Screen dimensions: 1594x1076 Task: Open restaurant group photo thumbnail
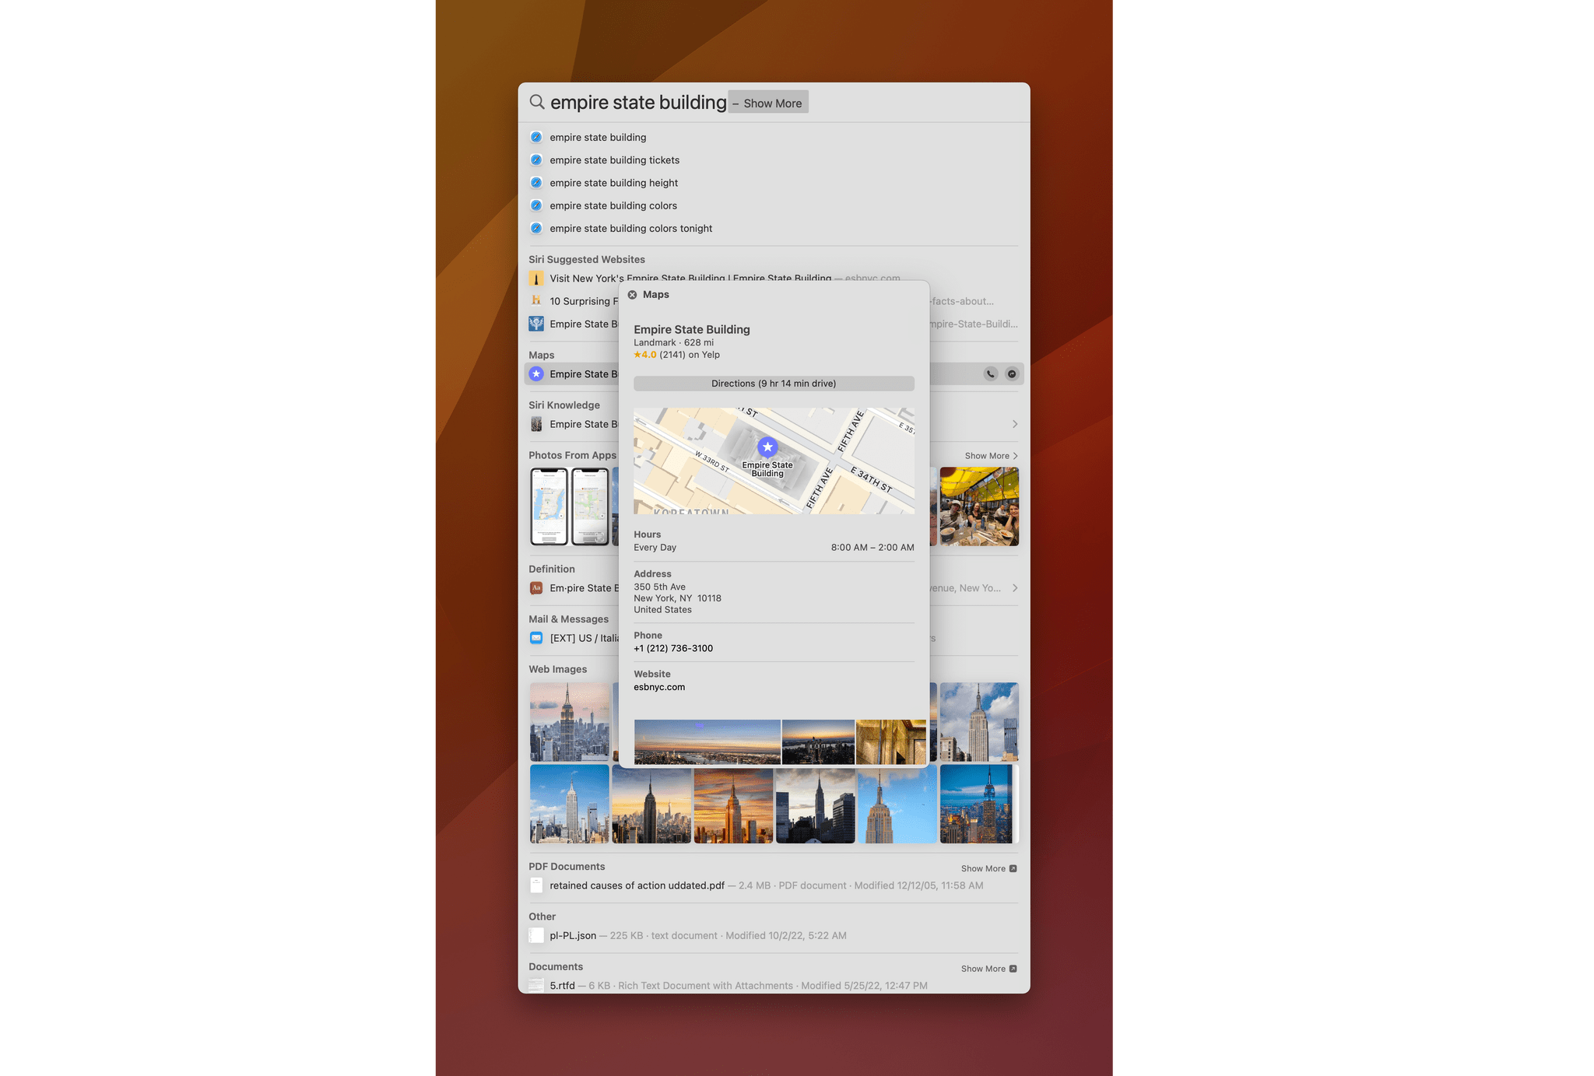click(979, 506)
